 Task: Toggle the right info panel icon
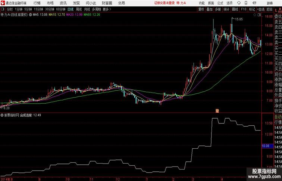point(259,15)
